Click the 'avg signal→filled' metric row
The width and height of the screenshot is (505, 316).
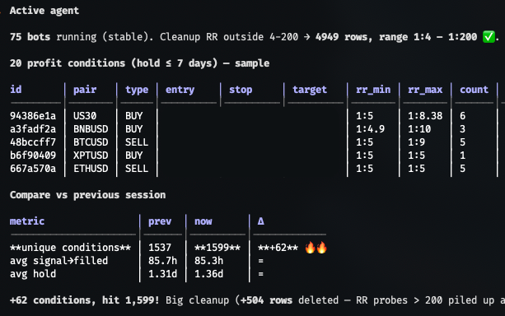[x=59, y=261]
